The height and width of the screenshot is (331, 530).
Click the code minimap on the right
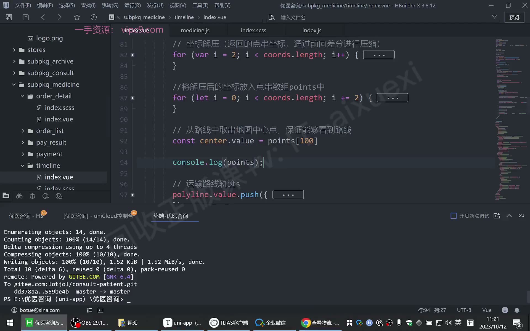click(511, 119)
